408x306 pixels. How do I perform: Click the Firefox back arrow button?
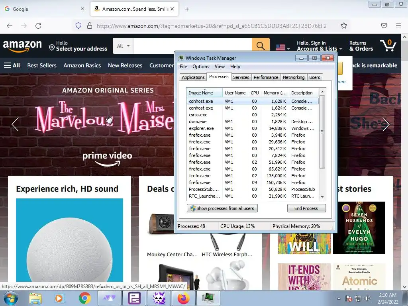(x=10, y=26)
